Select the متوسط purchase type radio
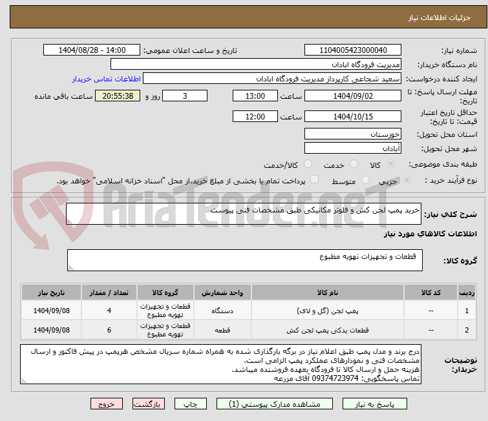 coord(365,180)
